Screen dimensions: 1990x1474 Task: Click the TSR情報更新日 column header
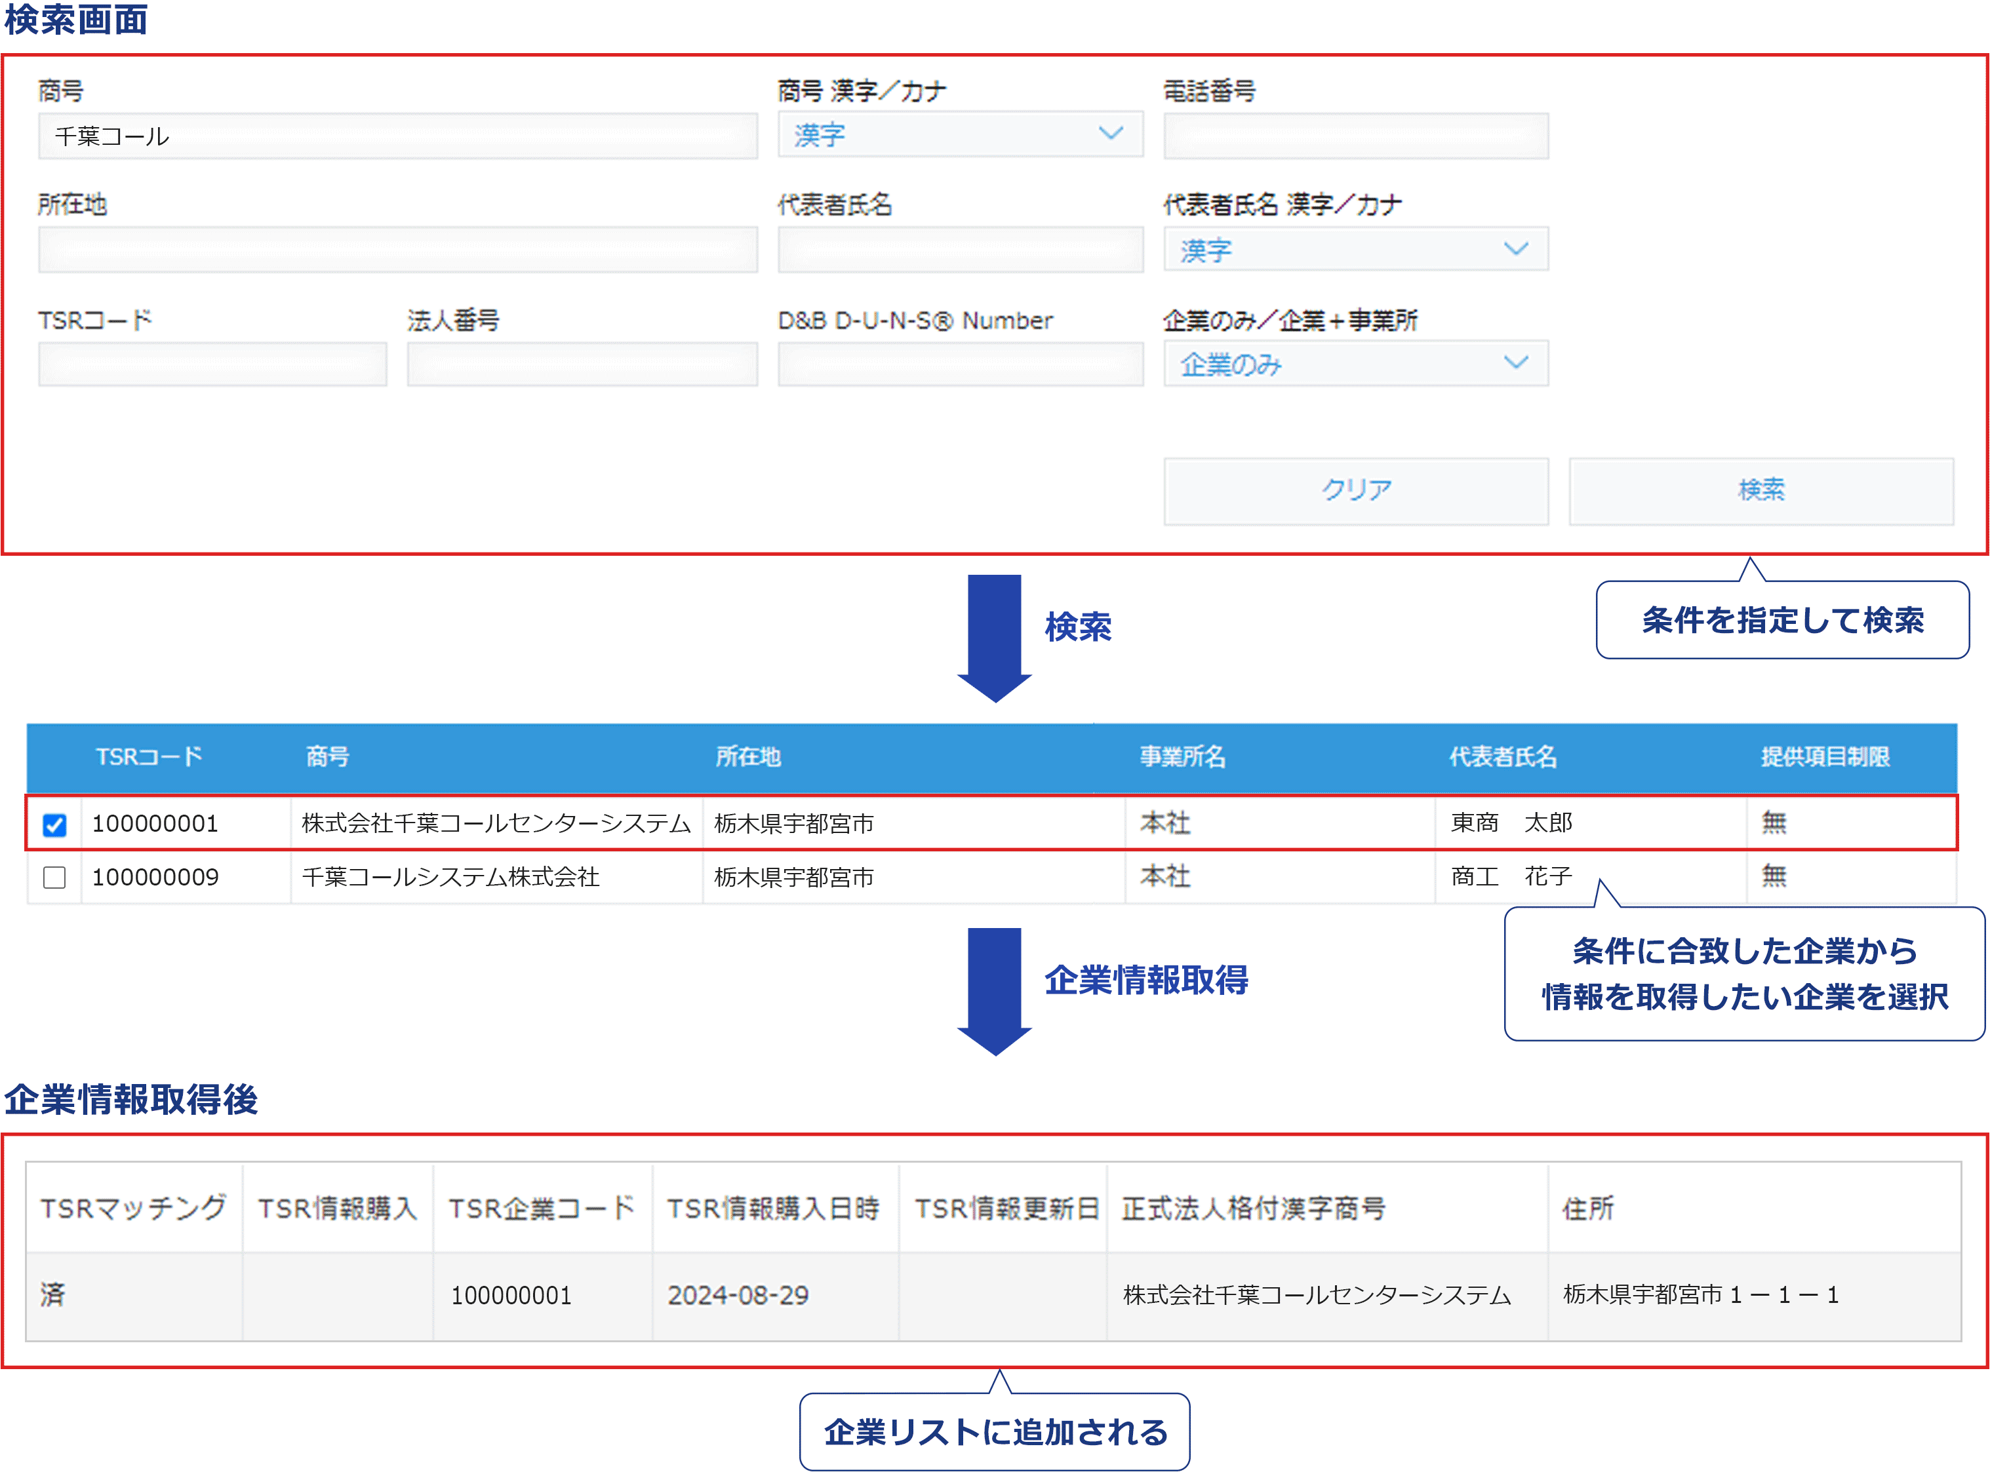point(1006,1208)
